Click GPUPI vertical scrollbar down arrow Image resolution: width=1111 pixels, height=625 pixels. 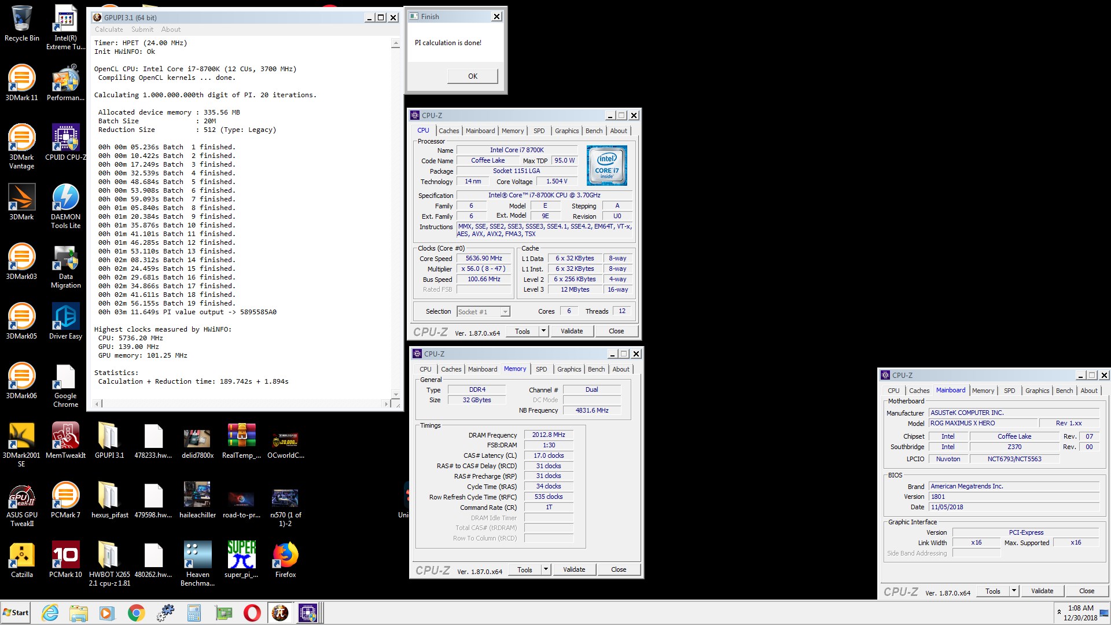(396, 395)
